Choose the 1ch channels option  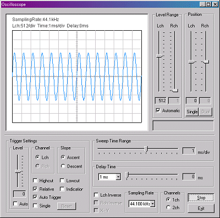(x=168, y=200)
